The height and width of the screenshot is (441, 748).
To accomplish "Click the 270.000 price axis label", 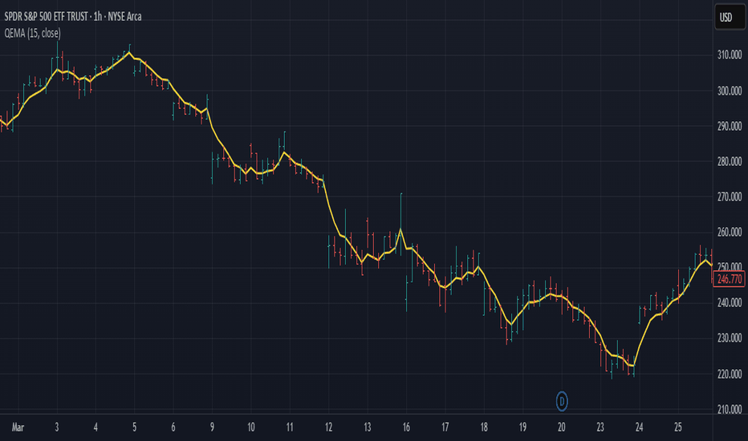I will pos(730,196).
